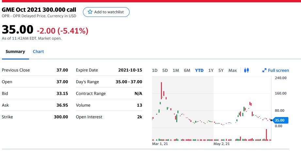Click the Open row value 37.00
Viewport: 301px width, 158px height.
click(62, 82)
